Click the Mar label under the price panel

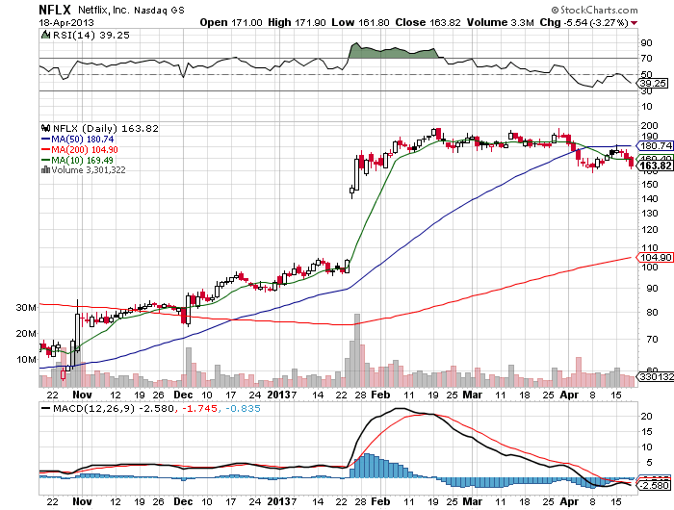click(x=472, y=395)
